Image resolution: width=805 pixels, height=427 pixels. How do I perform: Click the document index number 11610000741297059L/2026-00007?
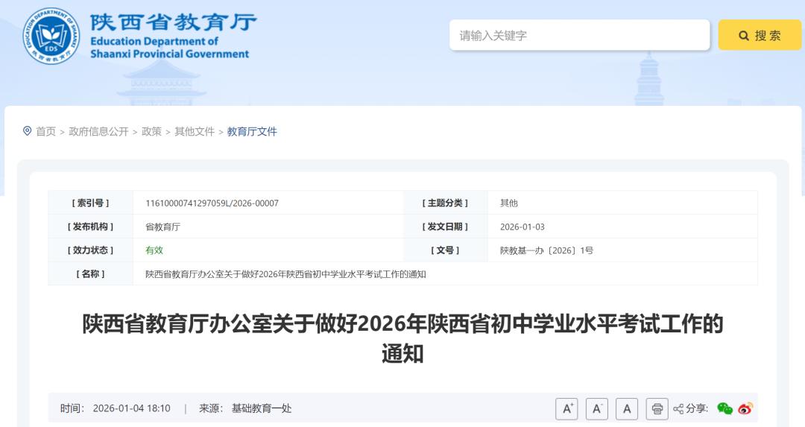(212, 203)
